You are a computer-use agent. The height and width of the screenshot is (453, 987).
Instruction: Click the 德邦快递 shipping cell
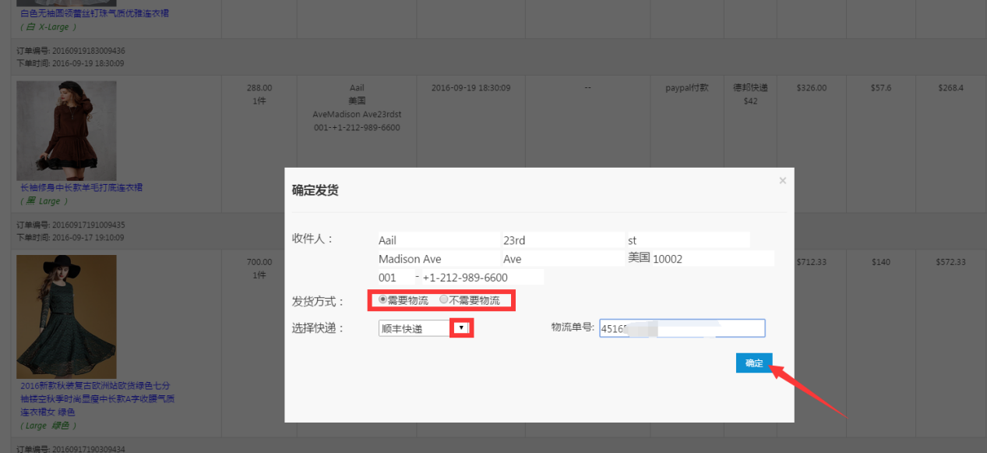pyautogui.click(x=751, y=88)
